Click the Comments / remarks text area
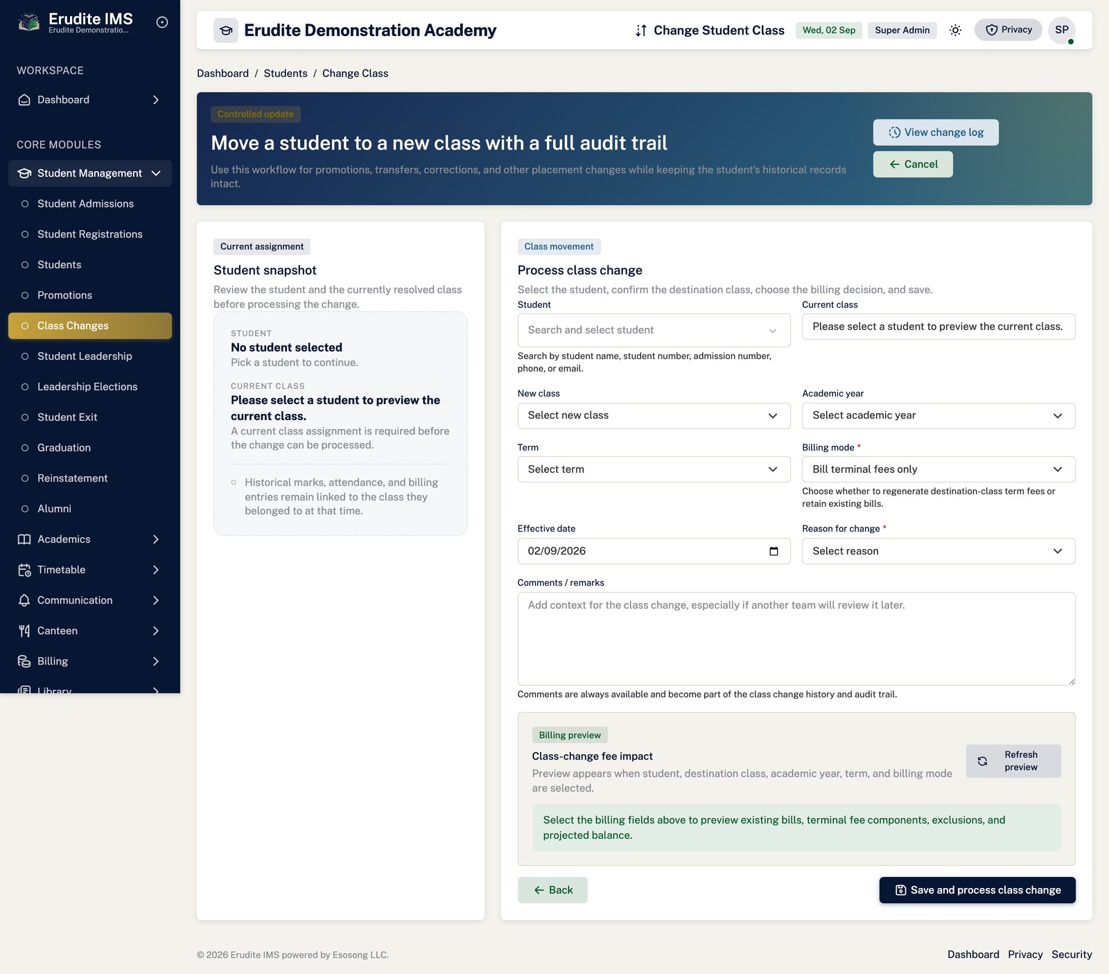Screen dimensions: 1109x974 point(796,638)
